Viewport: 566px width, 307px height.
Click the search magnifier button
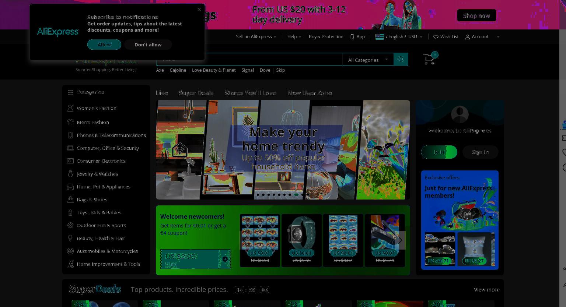pos(401,60)
